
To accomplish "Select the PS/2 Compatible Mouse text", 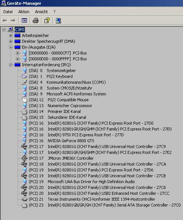I will tap(68, 100).
